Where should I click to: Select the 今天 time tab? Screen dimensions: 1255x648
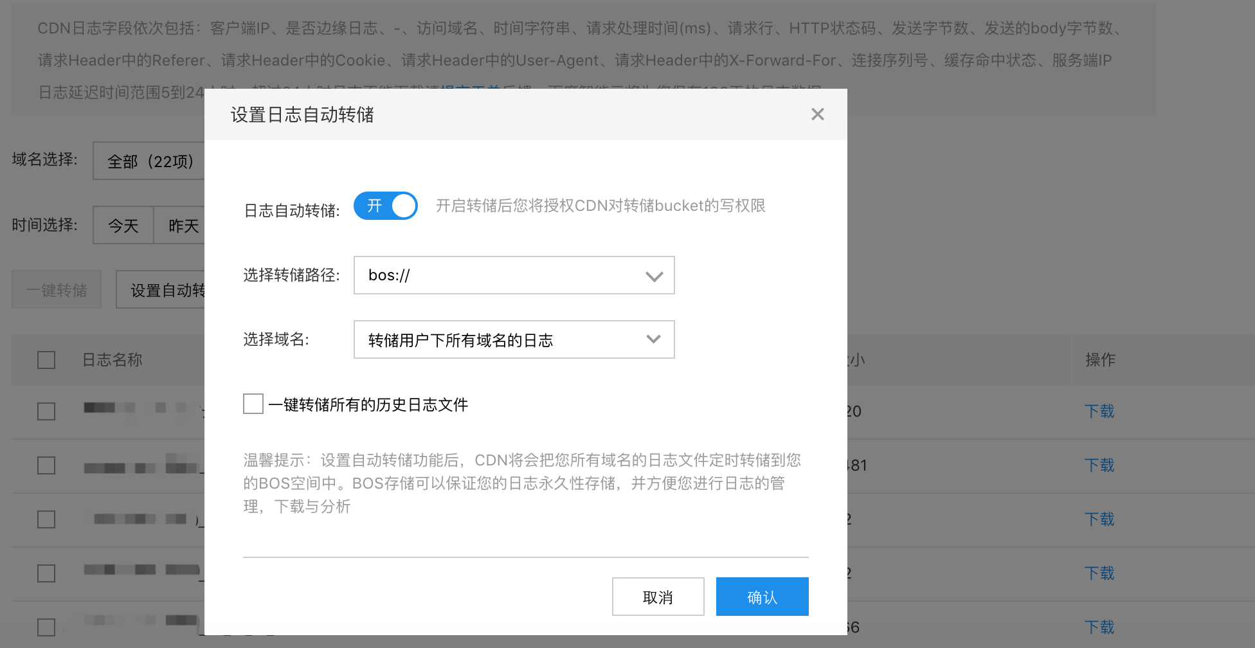coord(123,225)
